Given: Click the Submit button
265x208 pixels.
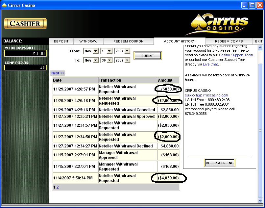Looking at the screenshot, I should [148, 56].
